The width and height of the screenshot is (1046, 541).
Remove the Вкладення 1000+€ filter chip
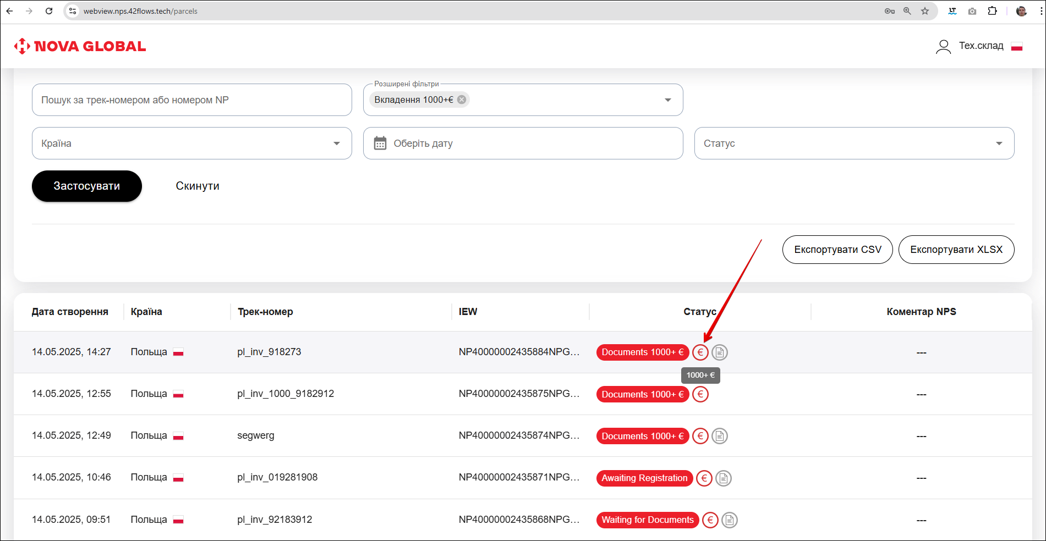click(462, 100)
